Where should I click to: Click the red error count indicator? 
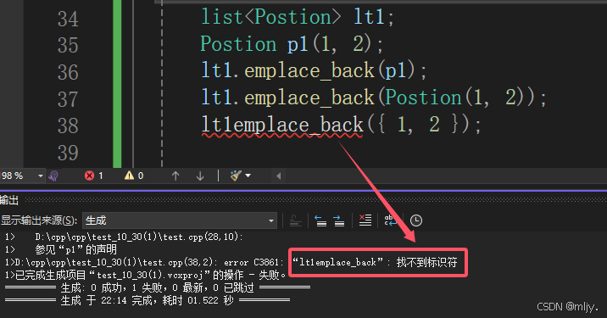coord(94,176)
